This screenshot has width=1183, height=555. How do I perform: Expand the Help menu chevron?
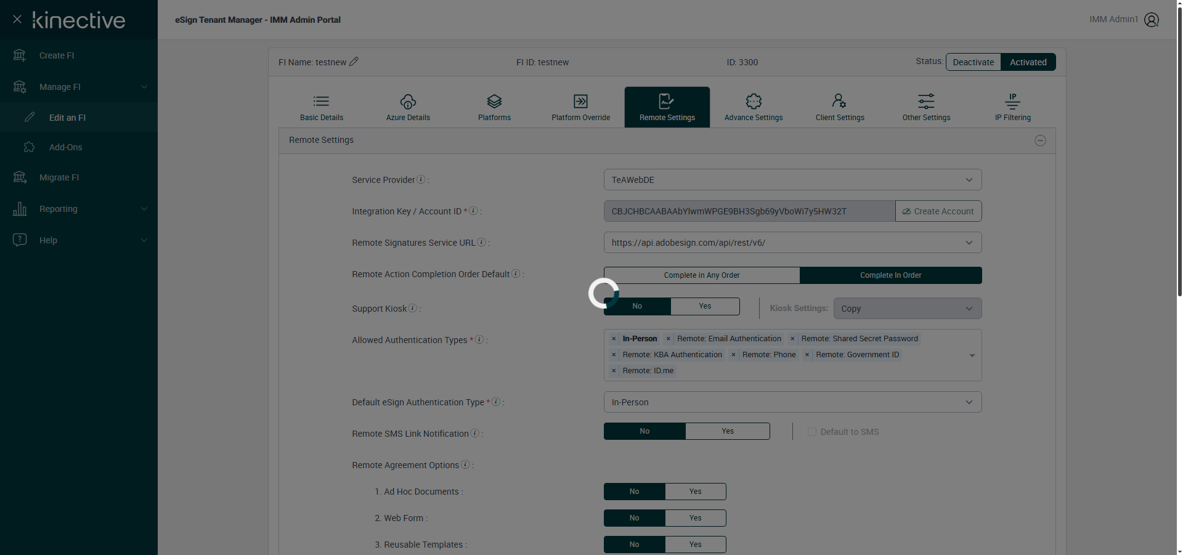point(144,240)
